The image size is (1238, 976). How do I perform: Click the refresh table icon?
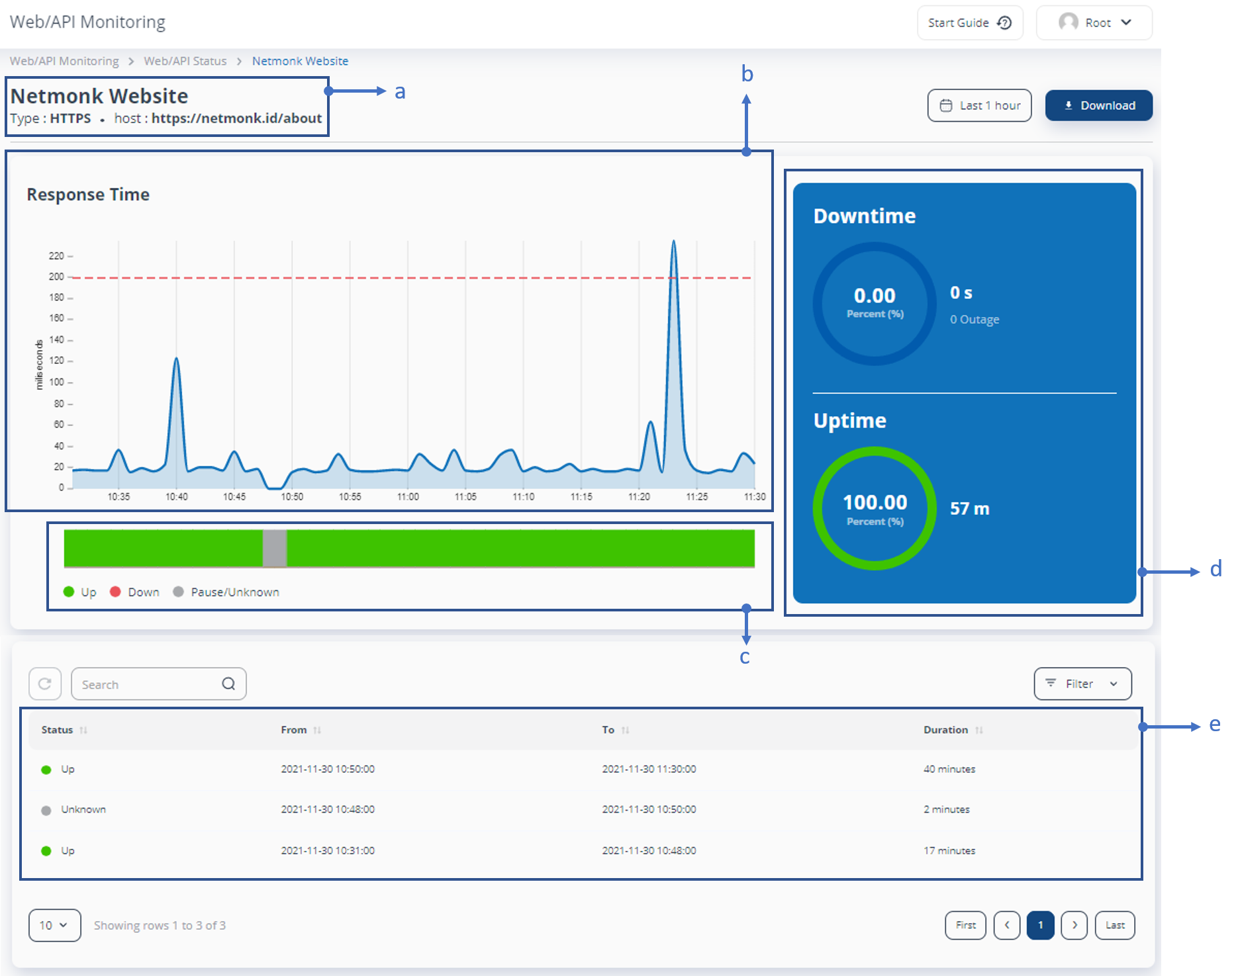point(45,684)
